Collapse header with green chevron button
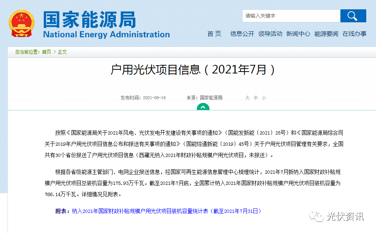376x233 pixels. click(x=203, y=107)
